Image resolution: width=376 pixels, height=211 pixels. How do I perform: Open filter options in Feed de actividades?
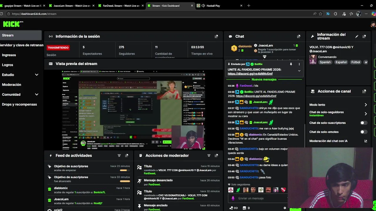(119, 156)
